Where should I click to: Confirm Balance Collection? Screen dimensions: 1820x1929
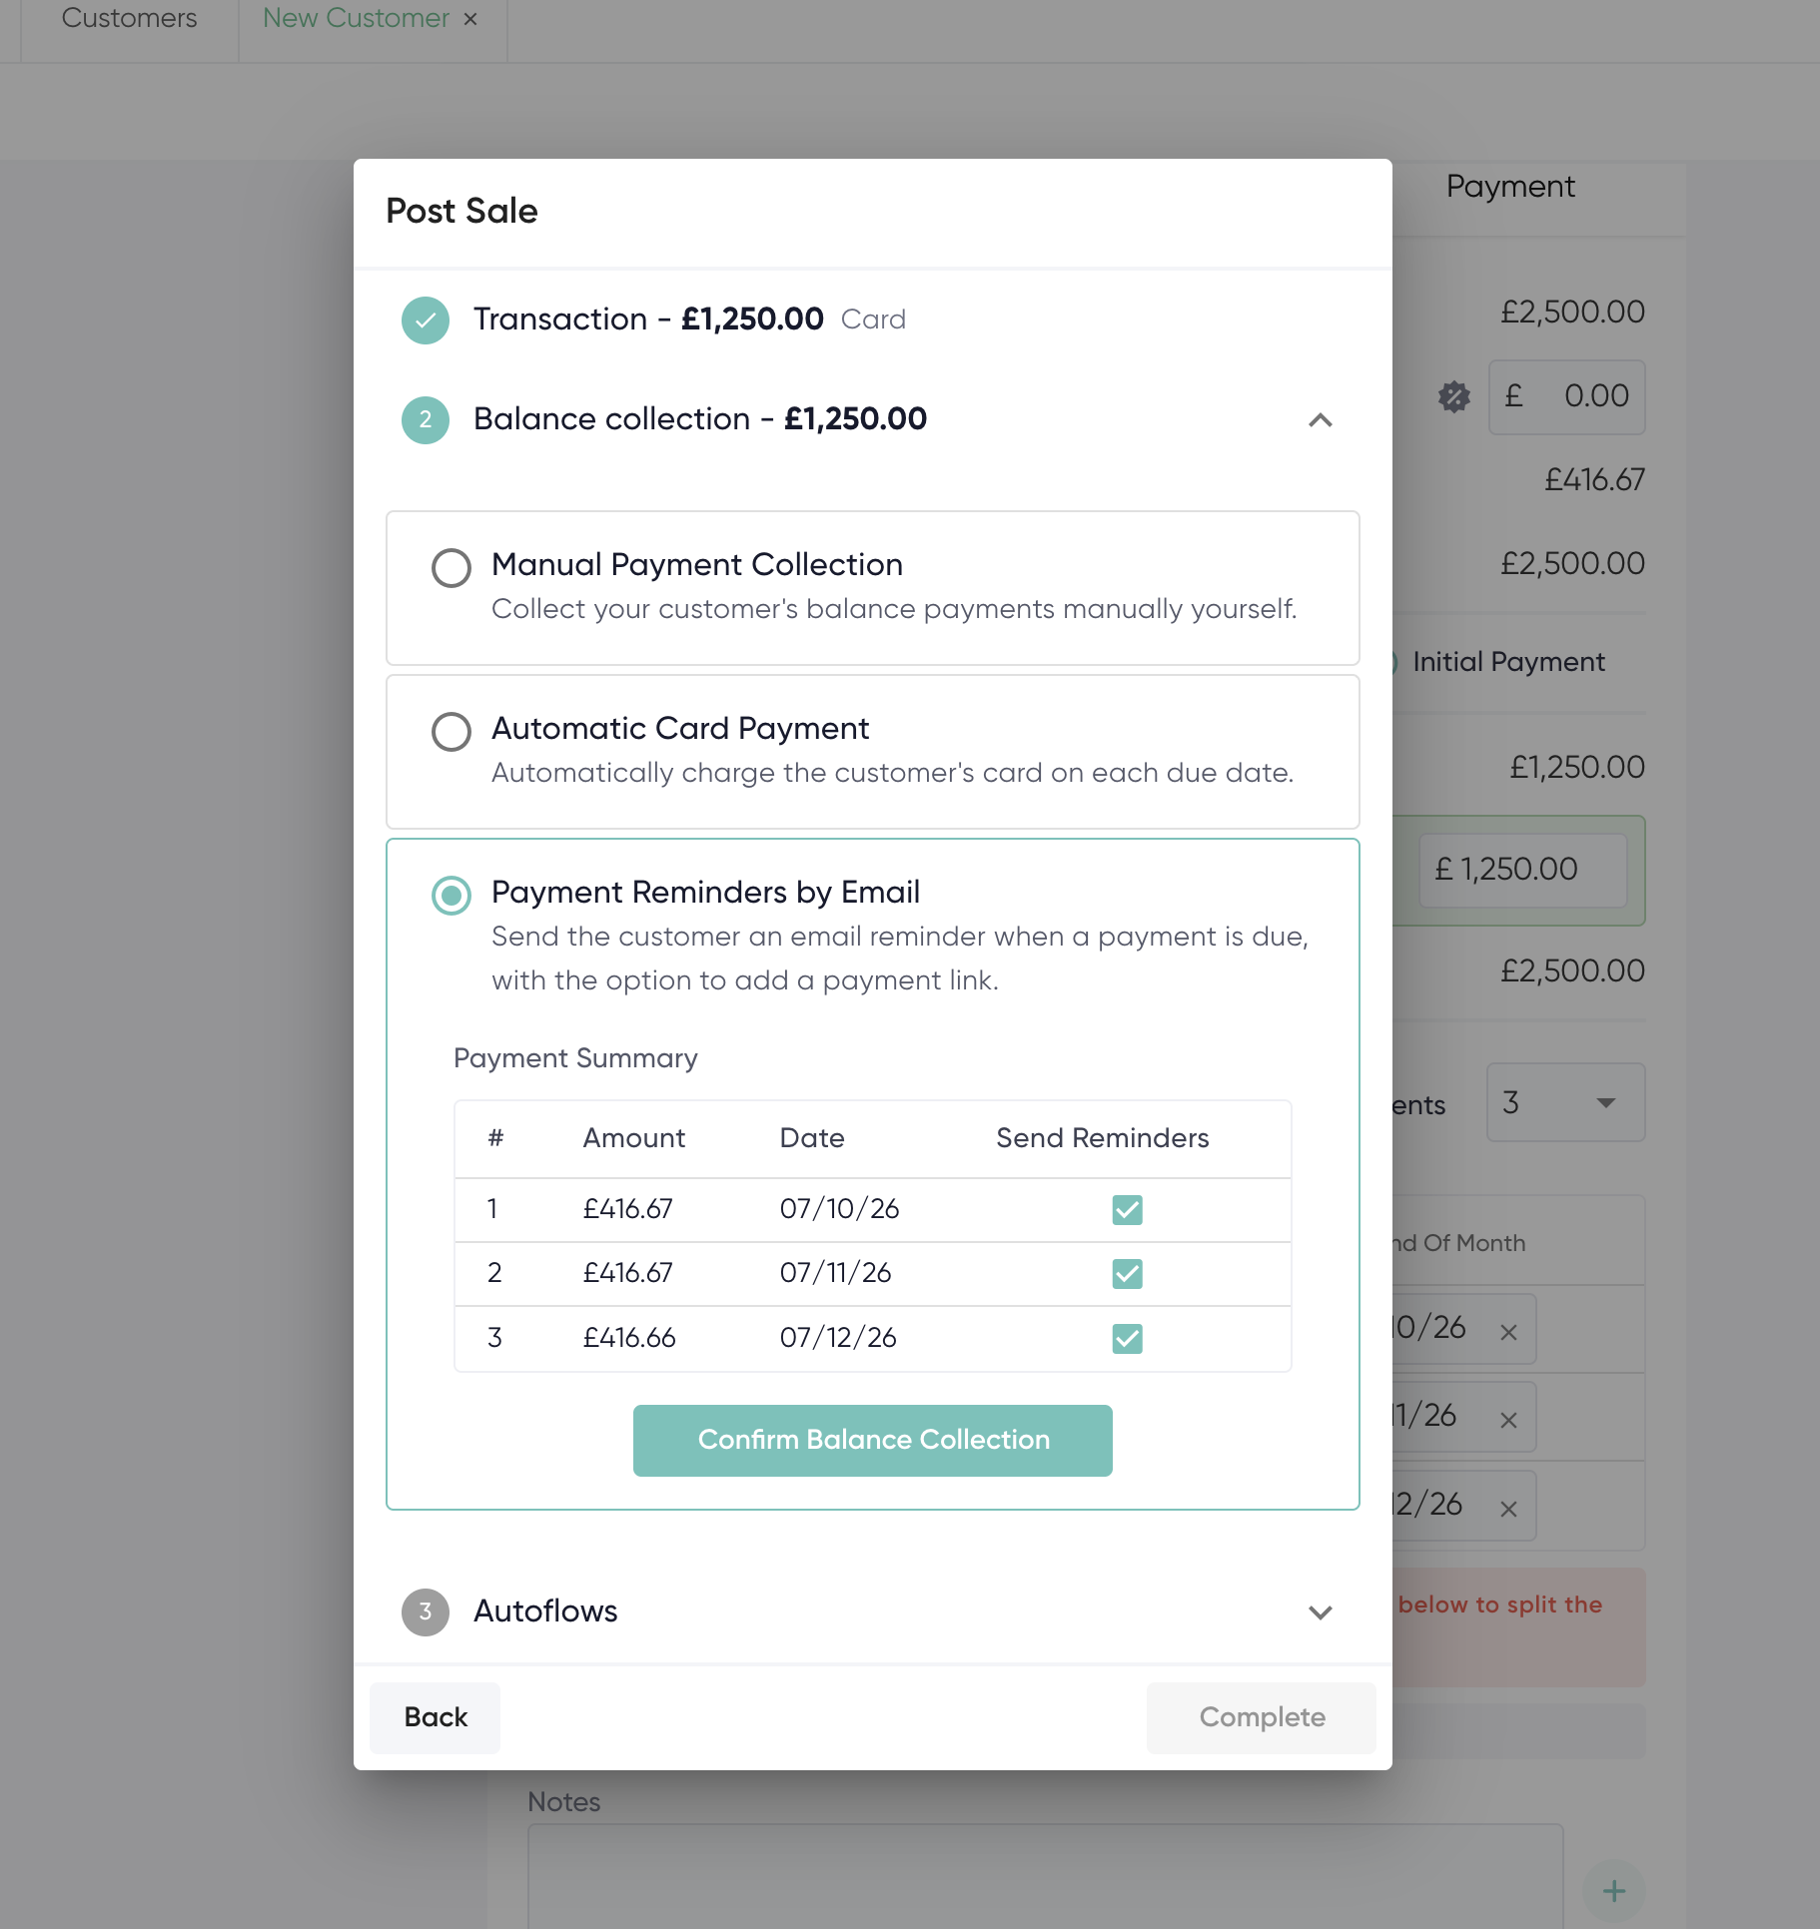pyautogui.click(x=873, y=1440)
